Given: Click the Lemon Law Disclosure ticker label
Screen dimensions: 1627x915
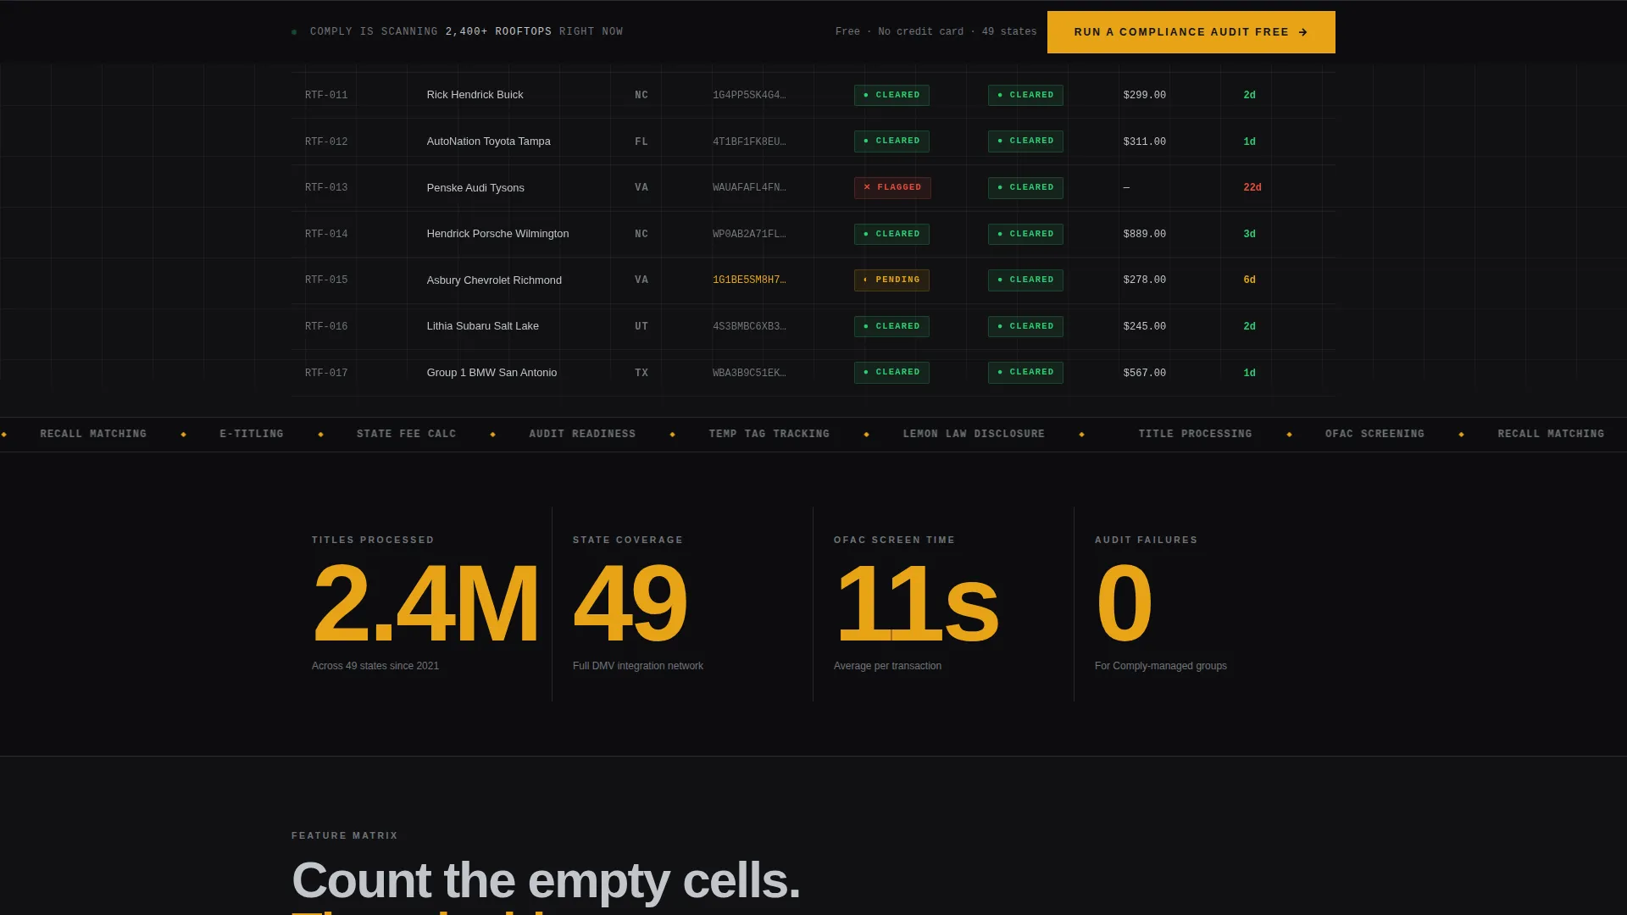Looking at the screenshot, I should [974, 434].
